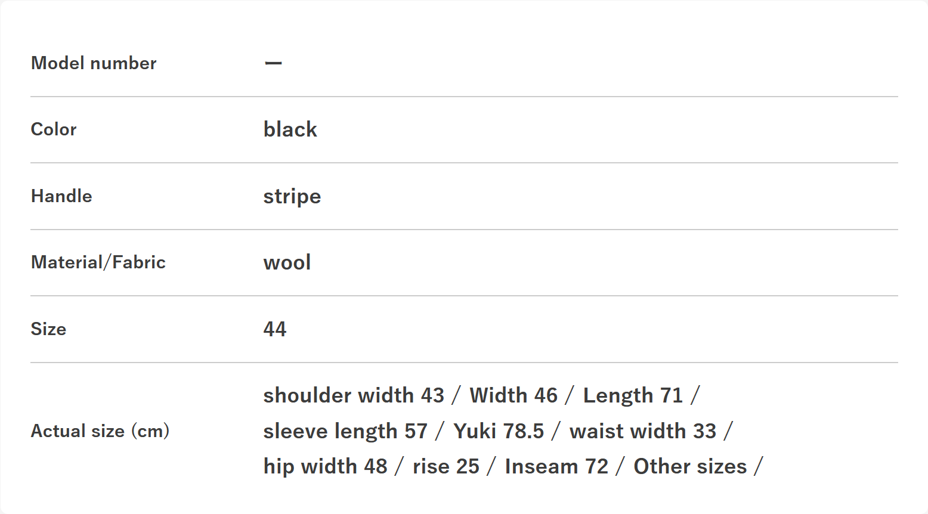Click the Handle row label
Viewport: 928px width, 514px height.
[x=61, y=196]
